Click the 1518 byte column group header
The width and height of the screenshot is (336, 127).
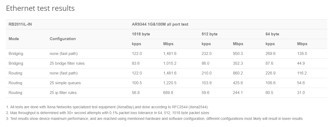(141, 34)
